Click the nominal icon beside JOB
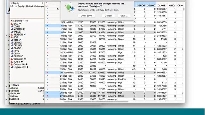 (12, 37)
